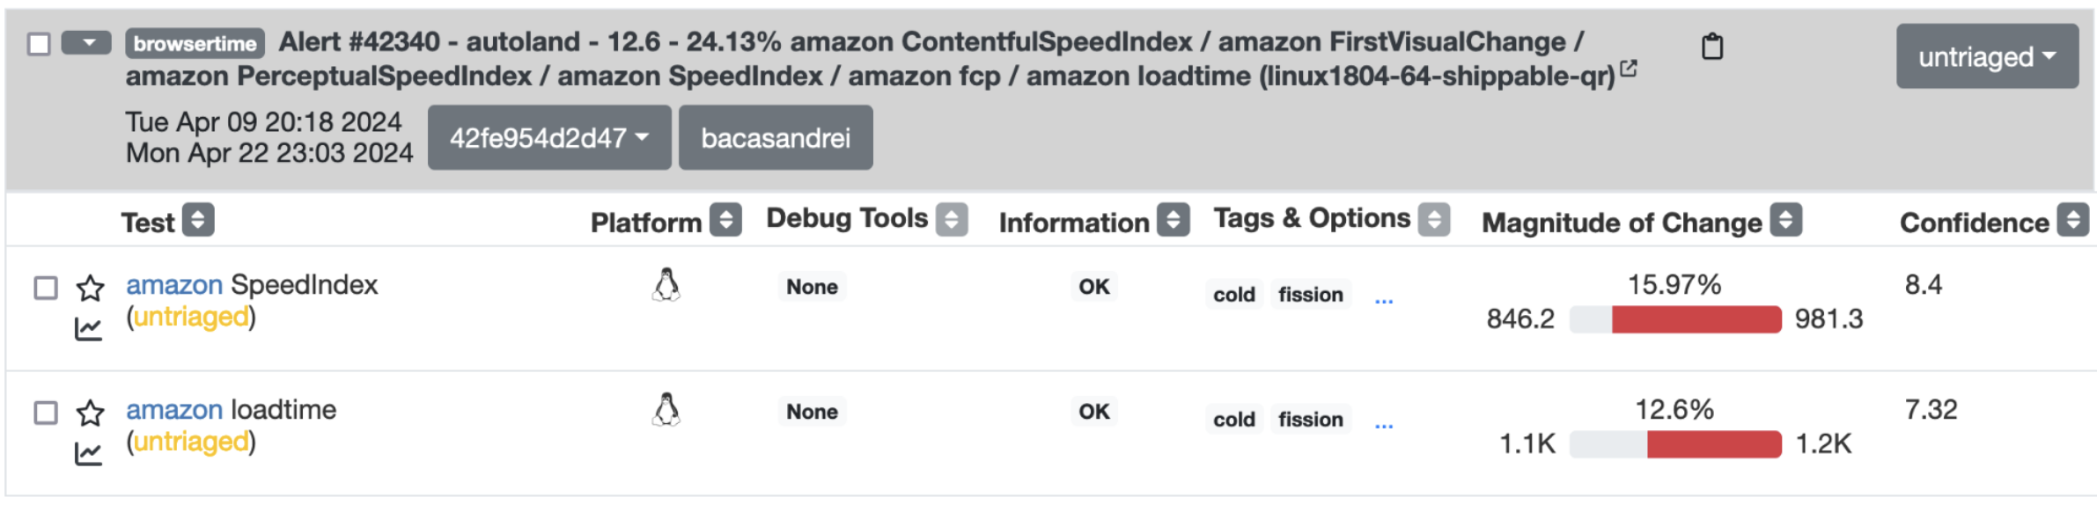Check the amazon loadtime row checkbox

[46, 413]
